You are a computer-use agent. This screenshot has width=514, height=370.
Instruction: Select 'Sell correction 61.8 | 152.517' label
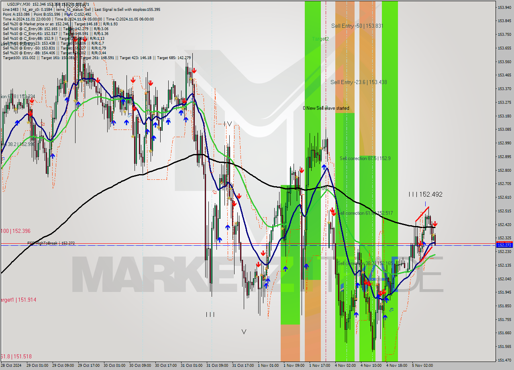[365, 213]
